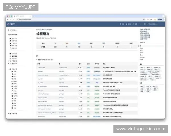
Task: Open the FTS category magnifier icon
Action: pyautogui.click(x=12, y=79)
